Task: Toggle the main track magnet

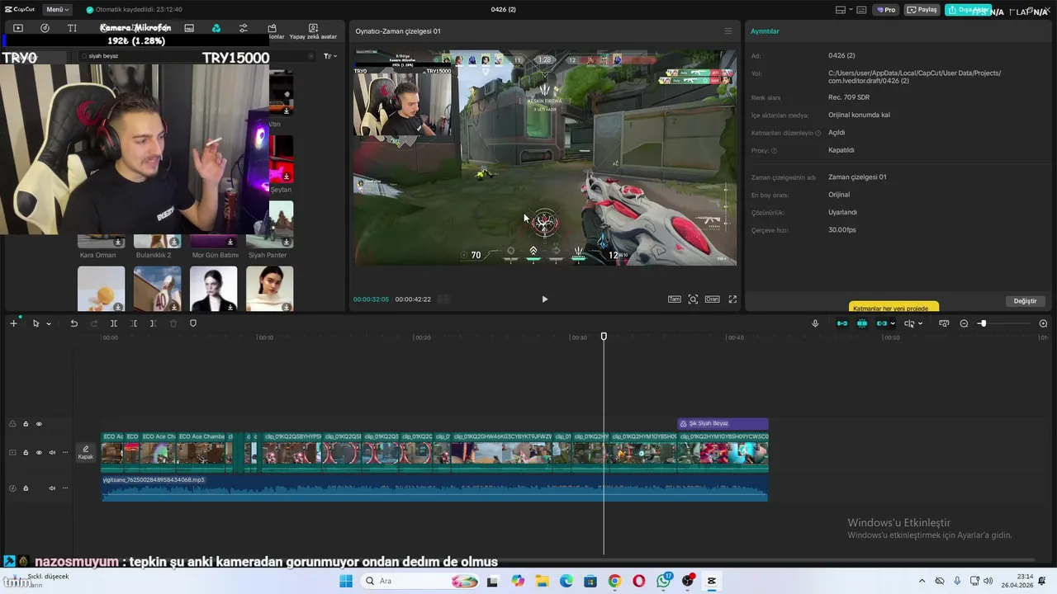Action: (x=842, y=323)
